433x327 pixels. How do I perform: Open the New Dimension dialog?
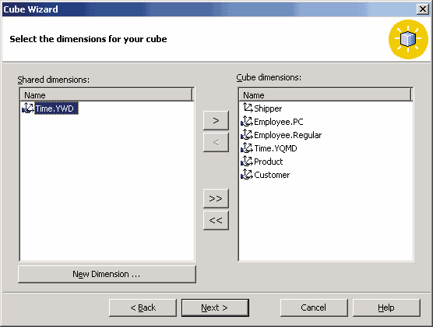(x=107, y=274)
